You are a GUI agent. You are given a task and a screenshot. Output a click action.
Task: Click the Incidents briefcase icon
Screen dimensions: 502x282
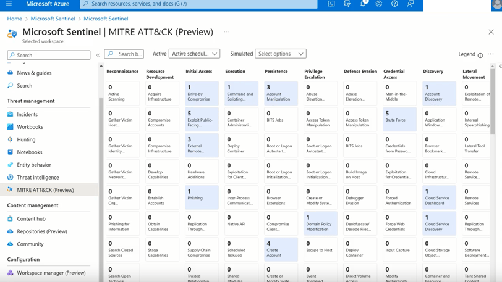click(x=11, y=114)
